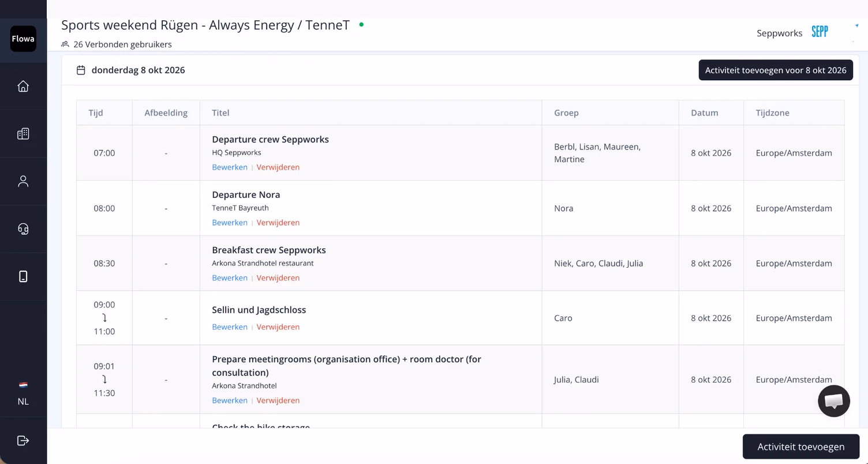Click the Sports weekend Rügen event title
The image size is (868, 464).
point(205,25)
